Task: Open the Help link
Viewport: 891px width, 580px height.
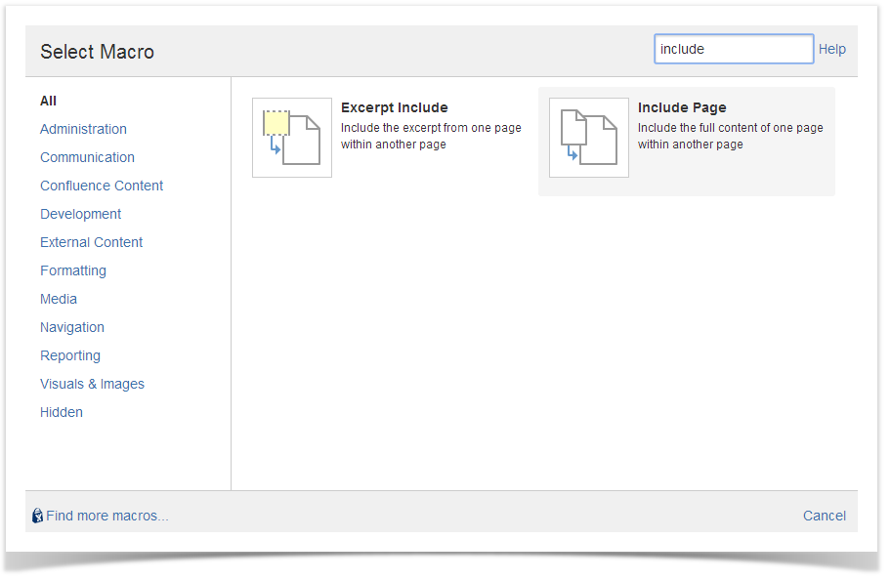Action: (832, 50)
